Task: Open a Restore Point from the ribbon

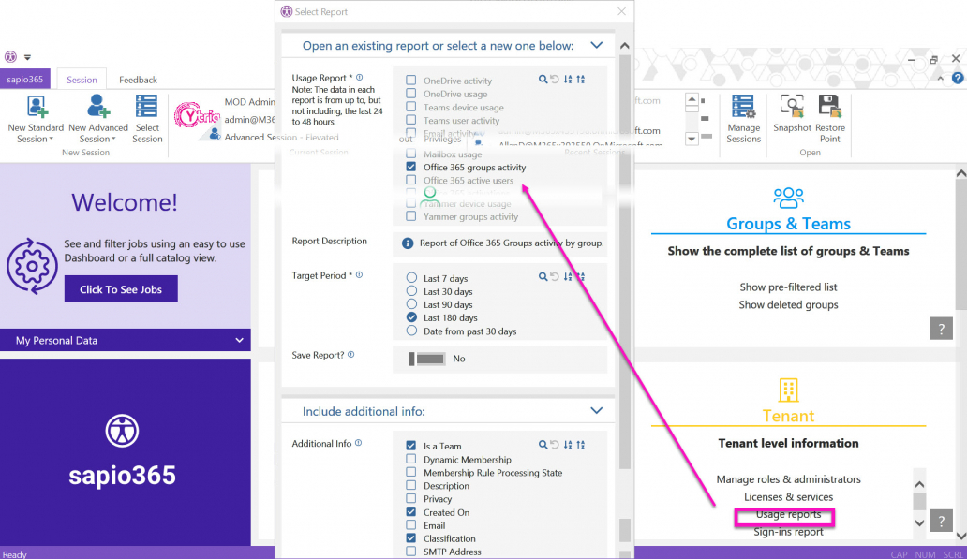Action: pos(829,118)
